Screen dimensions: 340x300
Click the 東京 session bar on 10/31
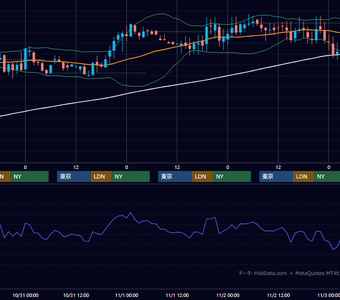pyautogui.click(x=73, y=176)
